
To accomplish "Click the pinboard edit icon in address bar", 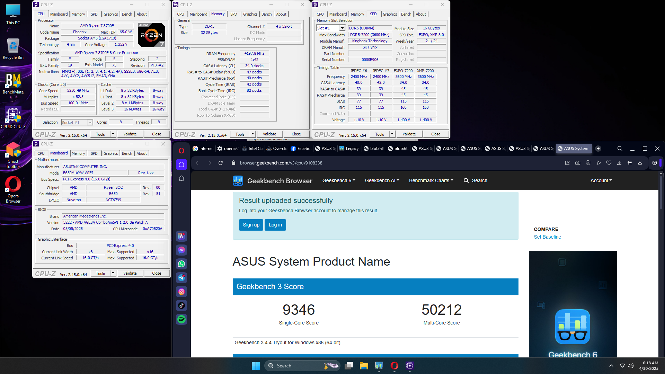I will (x=567, y=163).
